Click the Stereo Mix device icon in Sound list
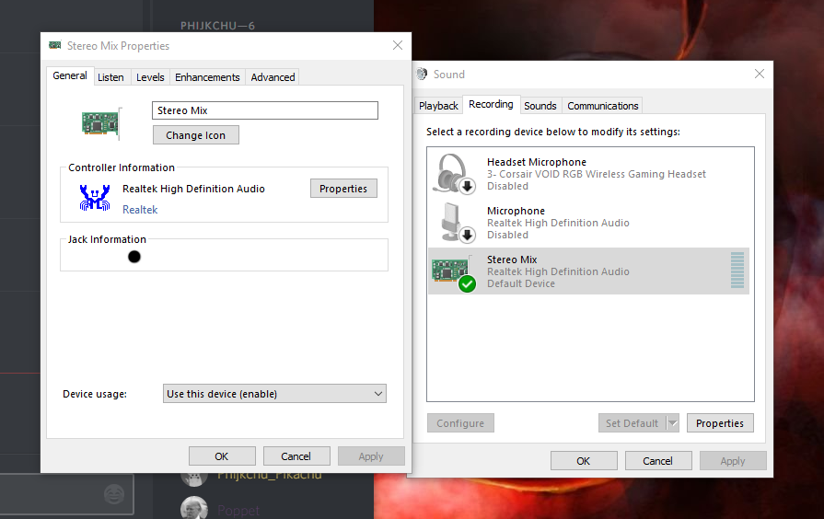This screenshot has width=824, height=519. point(453,272)
